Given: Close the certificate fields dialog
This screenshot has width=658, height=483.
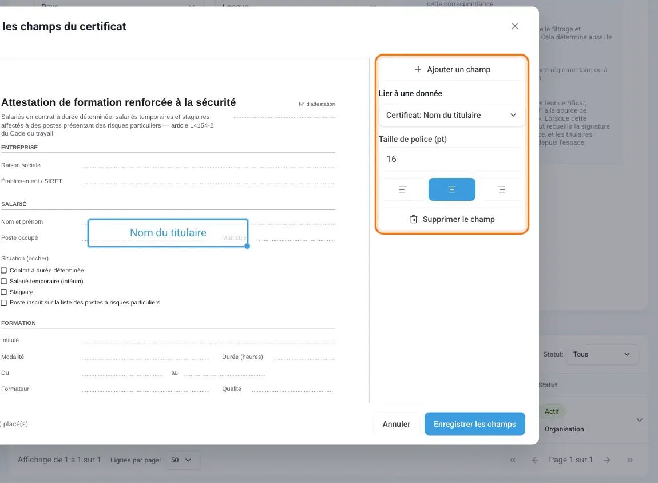Looking at the screenshot, I should [515, 26].
